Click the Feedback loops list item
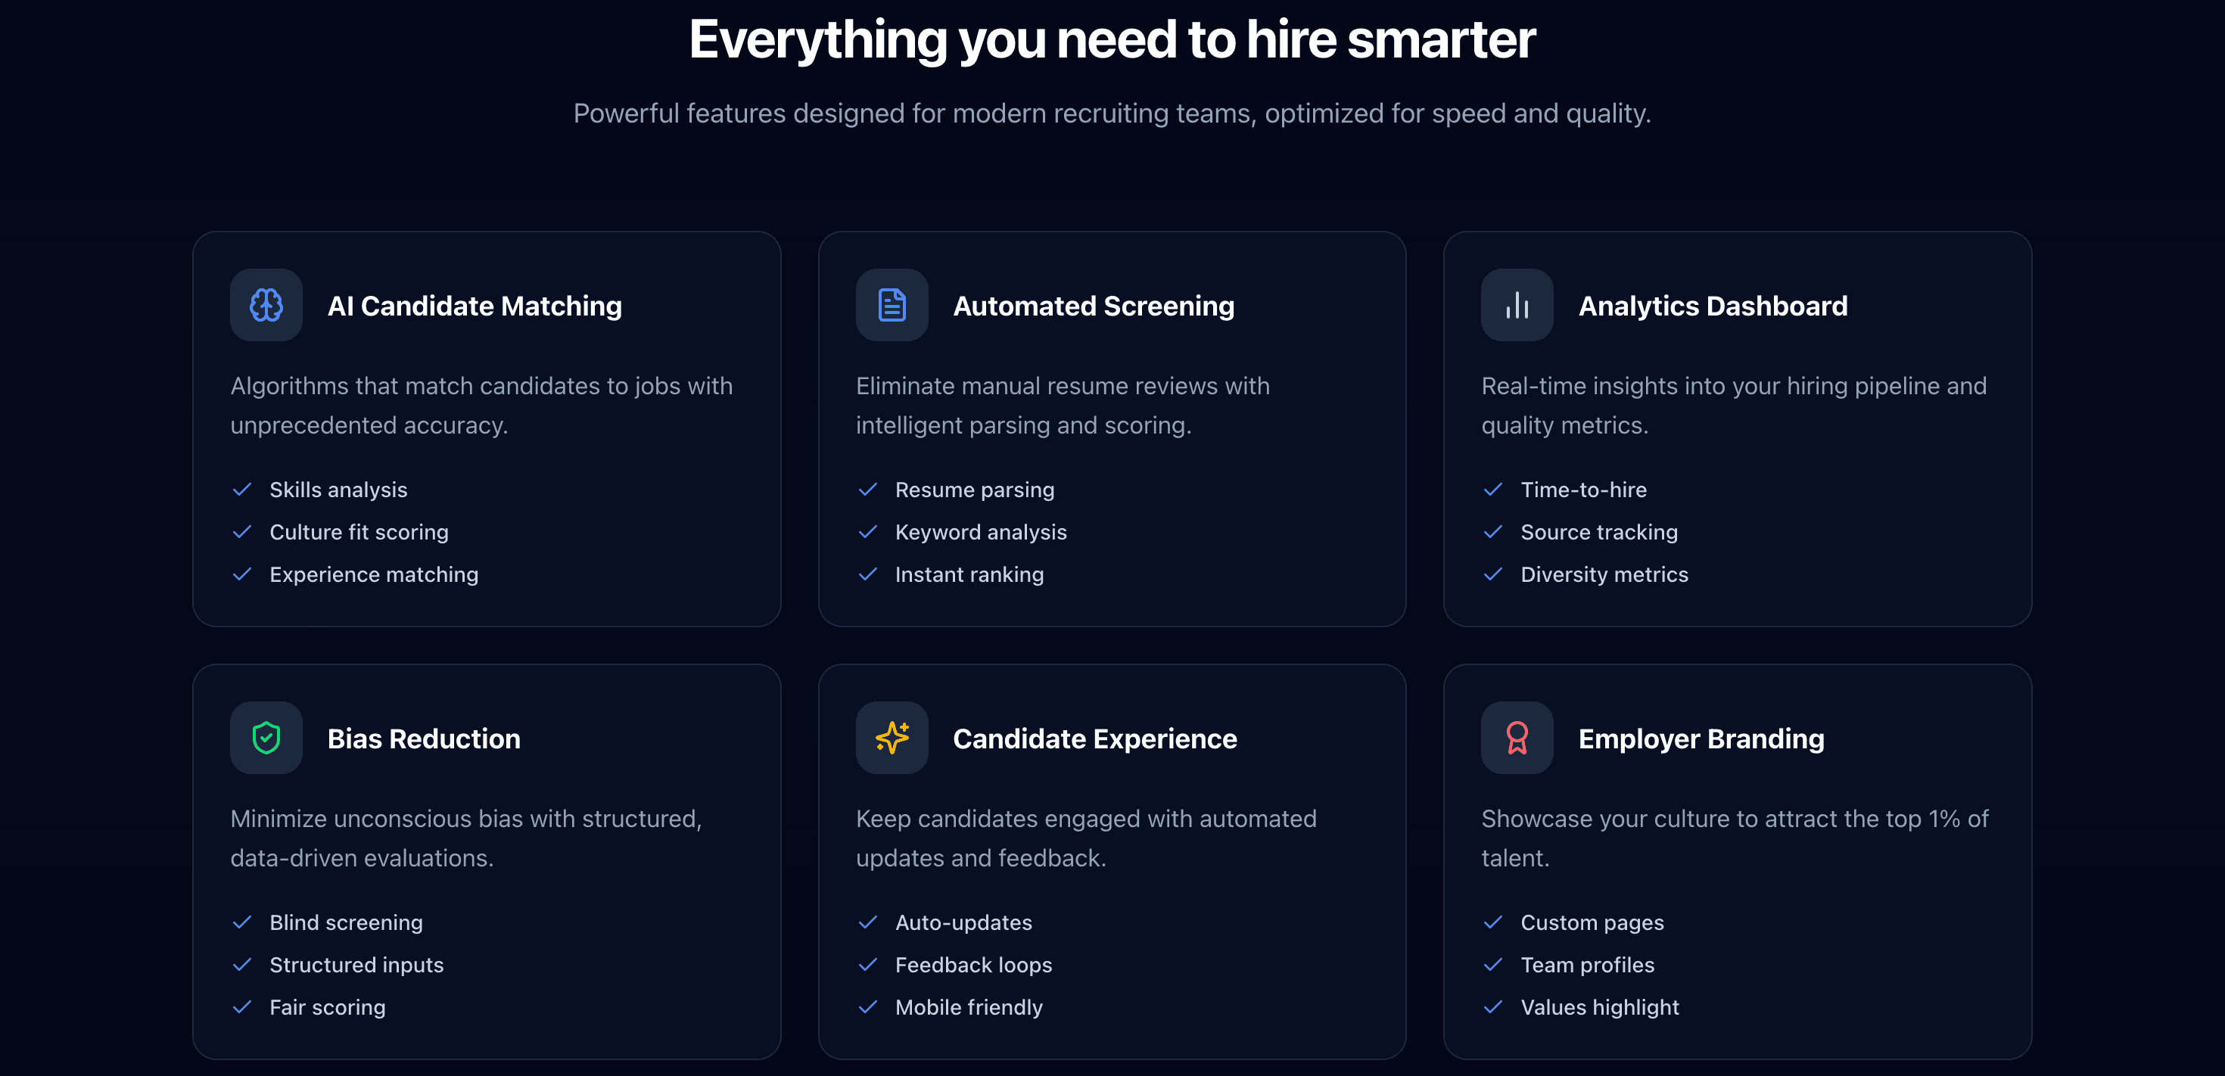 [973, 965]
